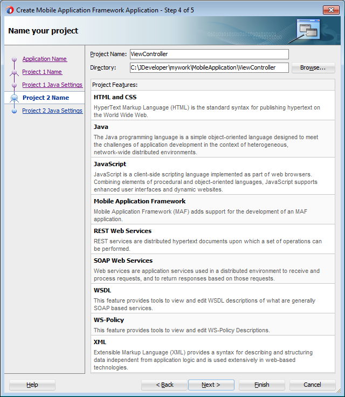Click the Application Name step bullet icon
This screenshot has height=397, width=345.
[x=14, y=59]
